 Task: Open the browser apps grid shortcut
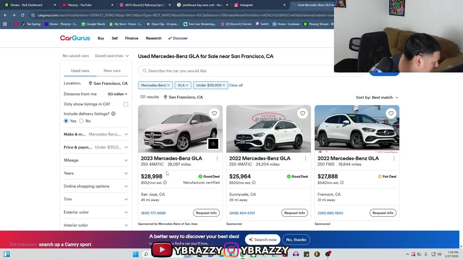point(5,24)
